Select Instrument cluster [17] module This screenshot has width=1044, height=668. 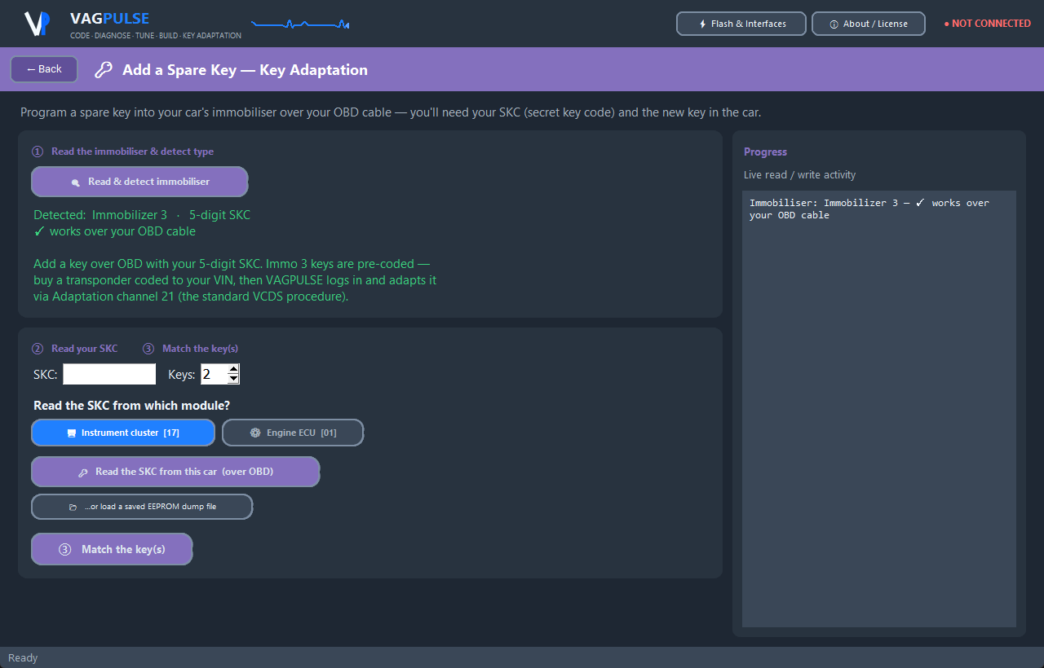[x=123, y=433]
